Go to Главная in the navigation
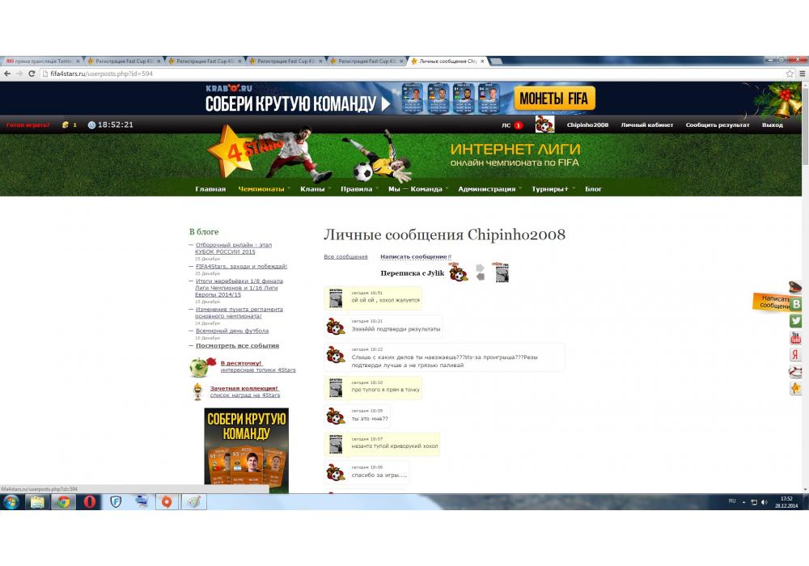The image size is (809, 566). tap(210, 189)
